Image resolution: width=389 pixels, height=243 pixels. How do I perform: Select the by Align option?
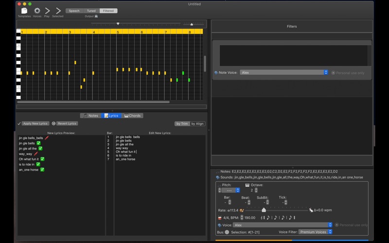(x=197, y=124)
